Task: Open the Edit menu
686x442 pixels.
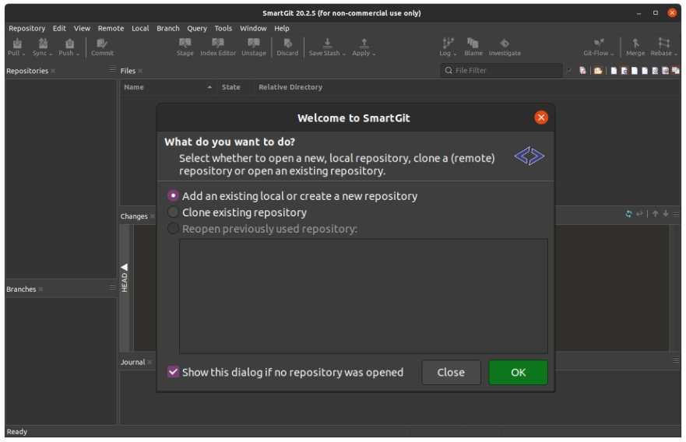Action: tap(59, 29)
